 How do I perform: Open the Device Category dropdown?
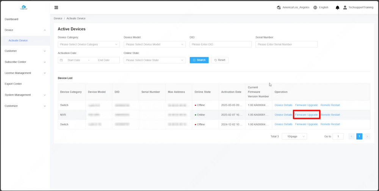[x=88, y=44]
